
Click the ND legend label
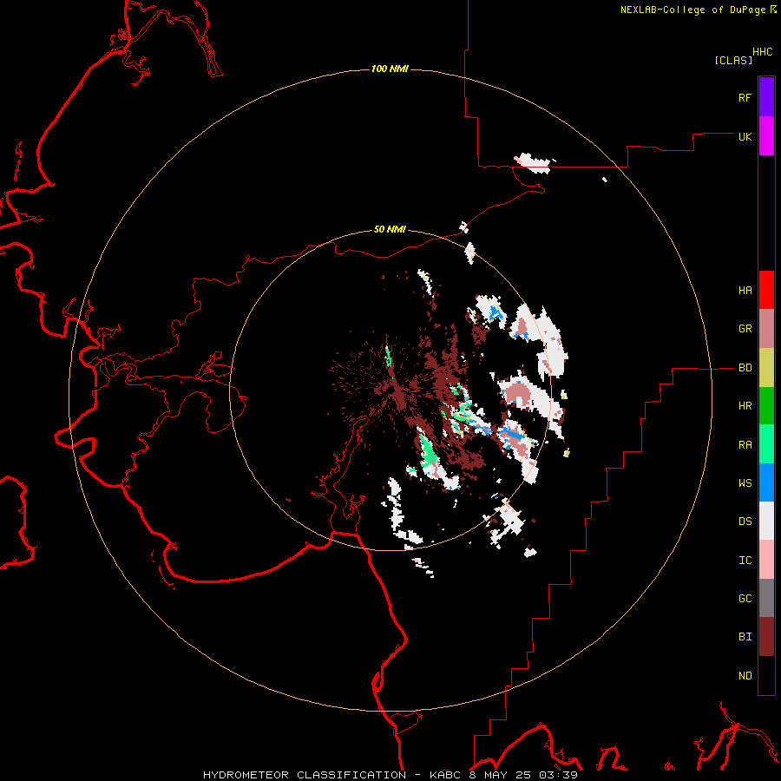pyautogui.click(x=745, y=675)
